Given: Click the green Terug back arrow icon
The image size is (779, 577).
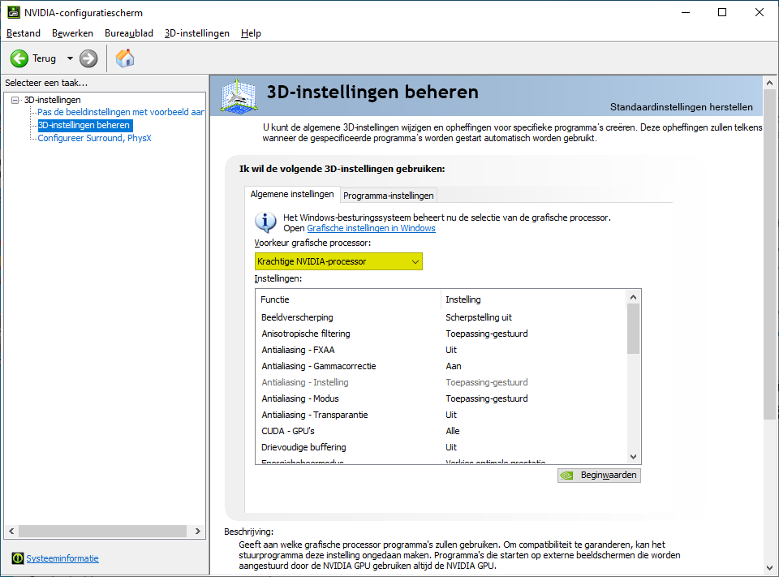Looking at the screenshot, I should click(x=19, y=58).
